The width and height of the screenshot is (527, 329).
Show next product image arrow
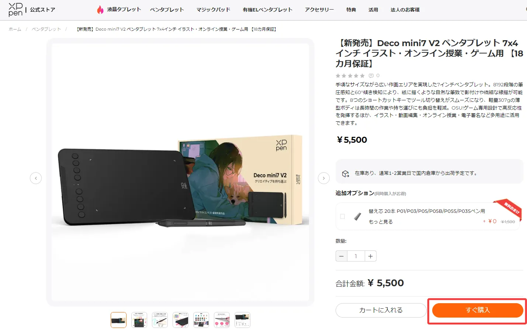[x=324, y=178]
